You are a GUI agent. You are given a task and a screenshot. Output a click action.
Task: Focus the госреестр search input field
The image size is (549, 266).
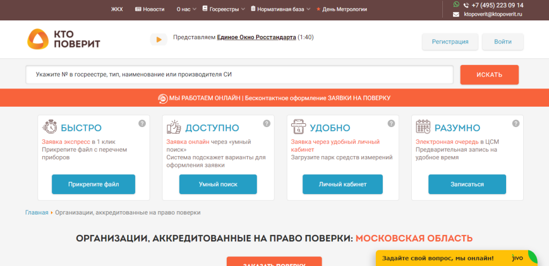239,75
